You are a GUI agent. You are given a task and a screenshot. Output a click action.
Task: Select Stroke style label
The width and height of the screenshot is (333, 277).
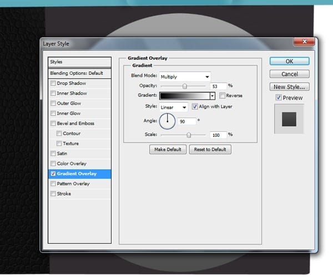pos(64,194)
